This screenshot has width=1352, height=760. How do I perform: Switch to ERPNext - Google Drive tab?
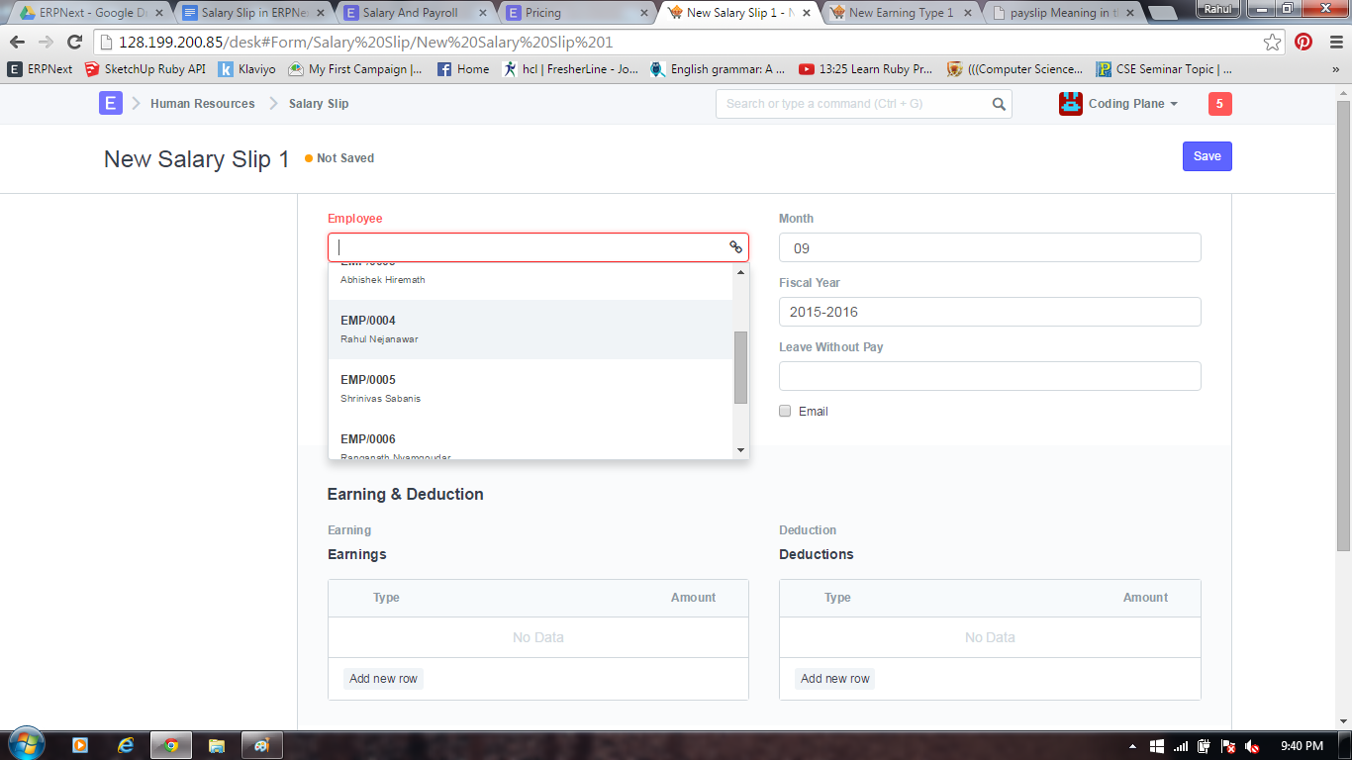coord(91,13)
